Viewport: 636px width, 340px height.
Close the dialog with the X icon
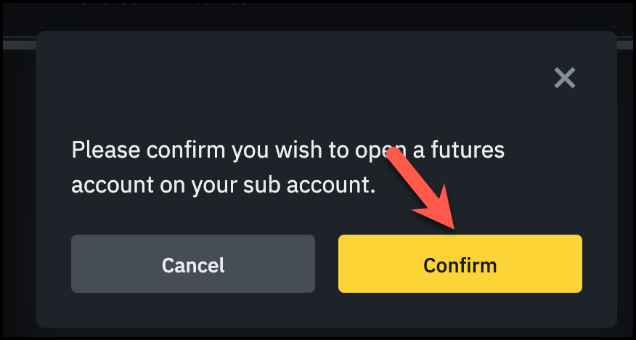pos(564,78)
